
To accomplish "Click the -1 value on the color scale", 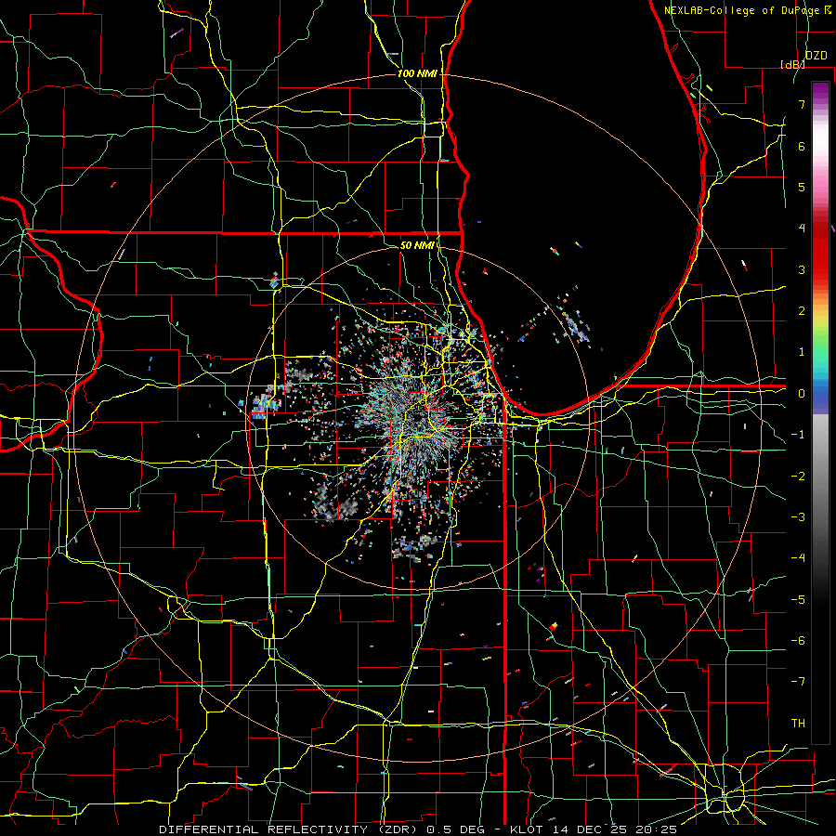I will [798, 435].
